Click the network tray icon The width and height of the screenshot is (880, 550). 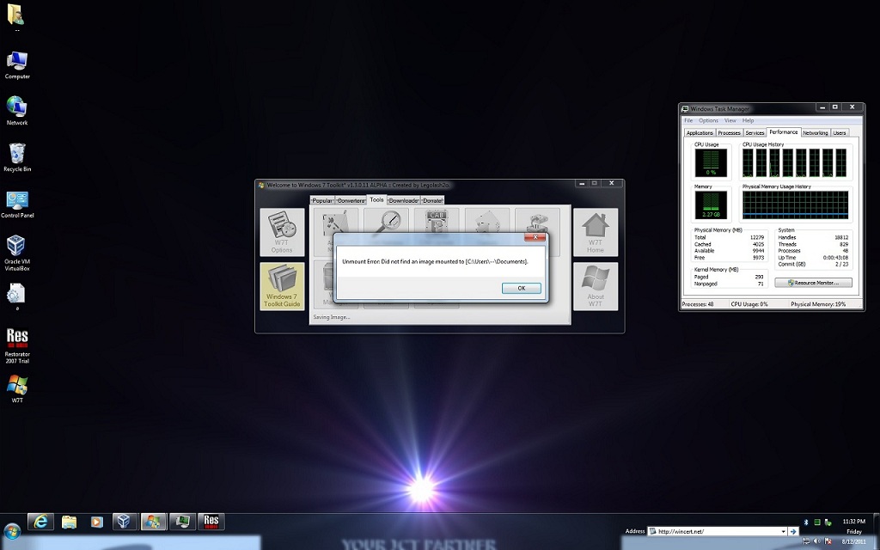[806, 541]
